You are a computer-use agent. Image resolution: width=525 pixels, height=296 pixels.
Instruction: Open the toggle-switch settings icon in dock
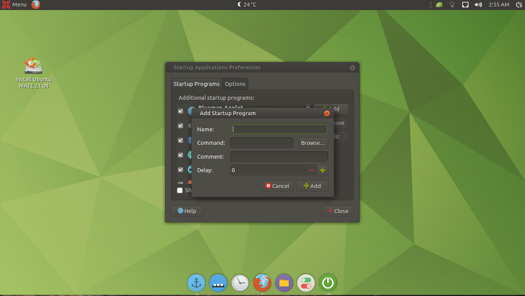(306, 283)
